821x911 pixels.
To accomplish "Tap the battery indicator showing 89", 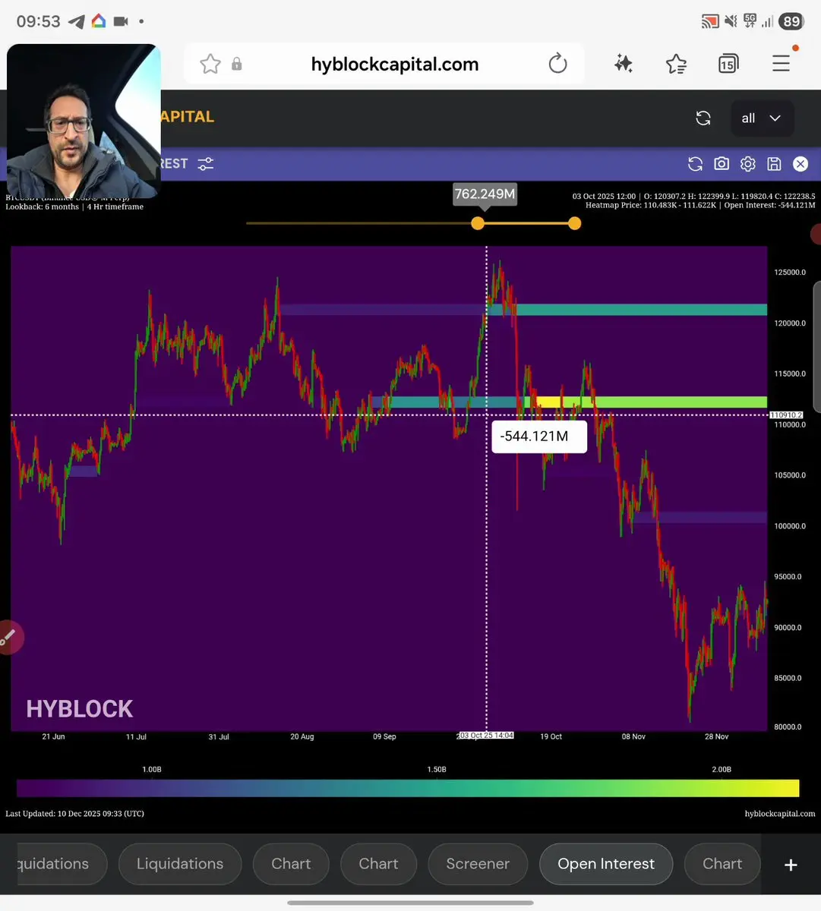I will click(792, 21).
